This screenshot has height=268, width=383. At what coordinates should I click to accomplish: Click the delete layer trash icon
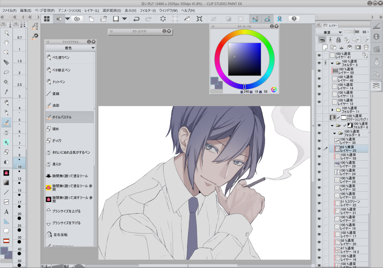tap(366, 47)
